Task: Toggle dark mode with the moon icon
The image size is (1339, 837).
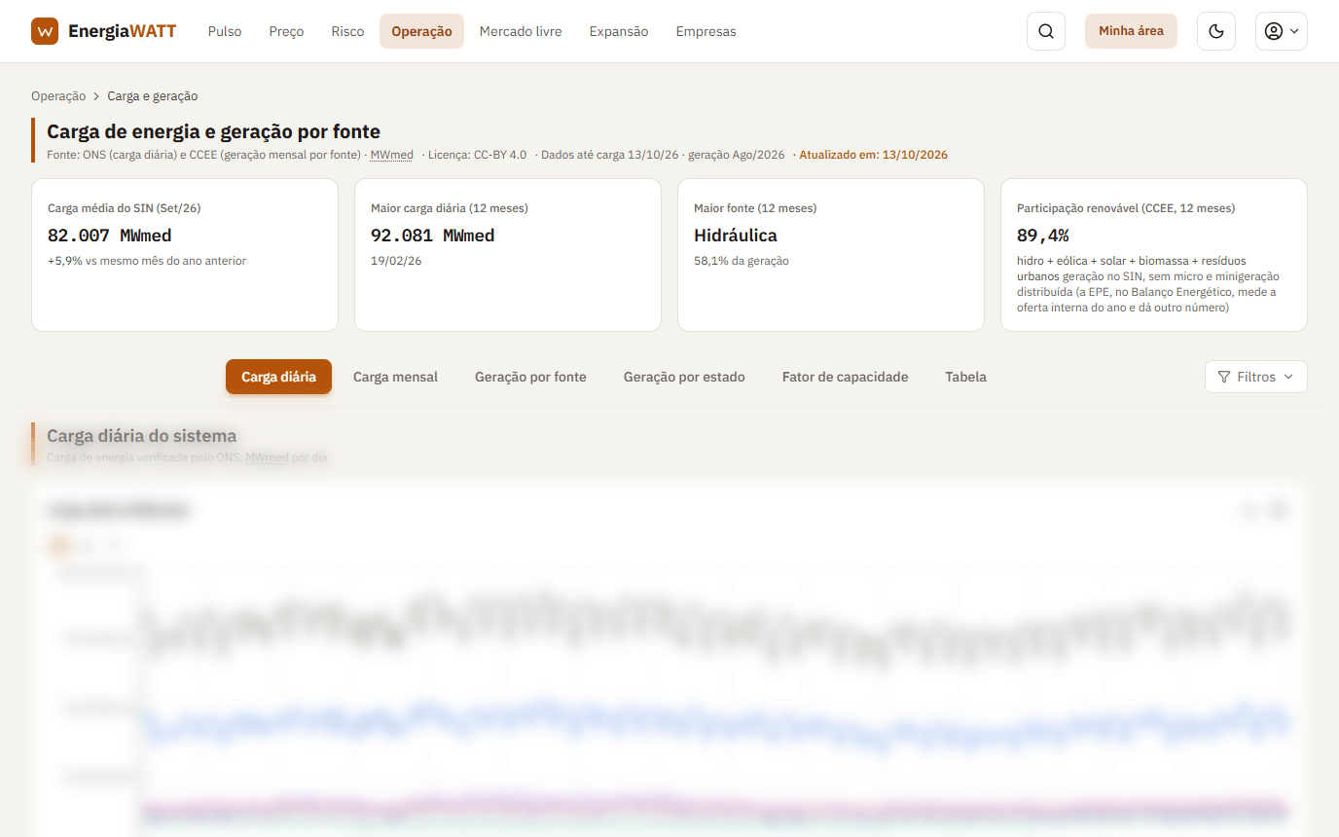Action: tap(1216, 31)
